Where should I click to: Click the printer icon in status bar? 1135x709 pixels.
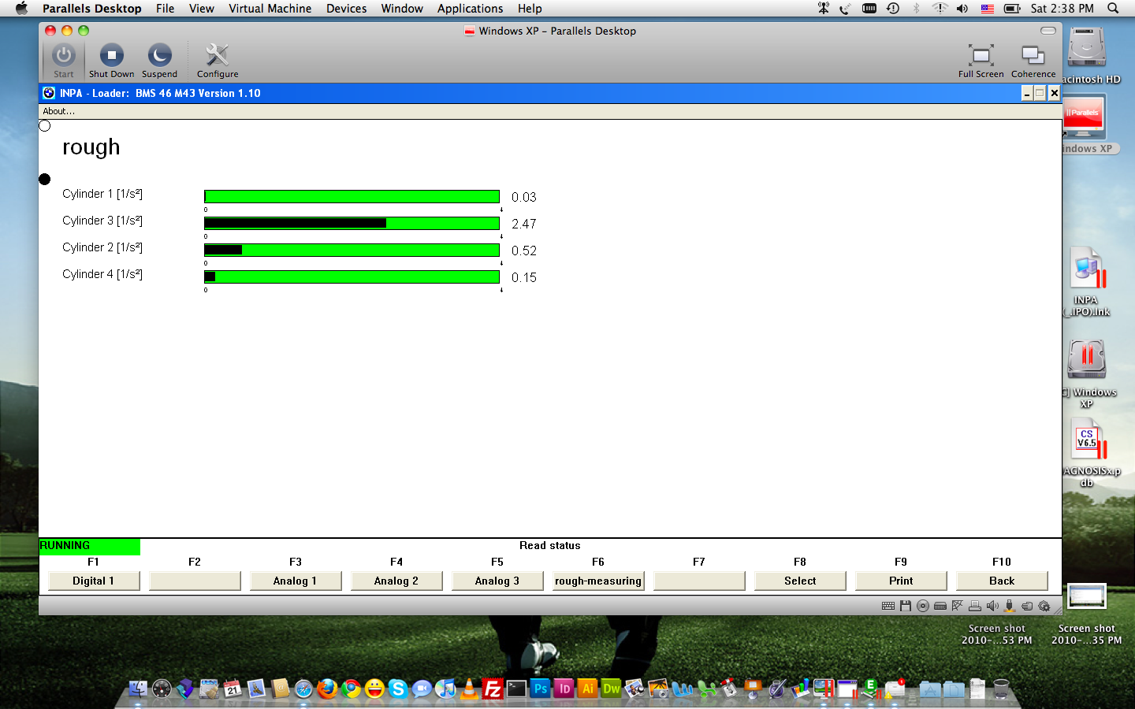pos(975,606)
